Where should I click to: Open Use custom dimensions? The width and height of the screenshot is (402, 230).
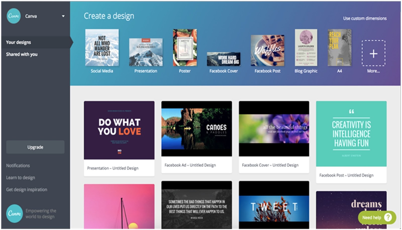(x=365, y=18)
